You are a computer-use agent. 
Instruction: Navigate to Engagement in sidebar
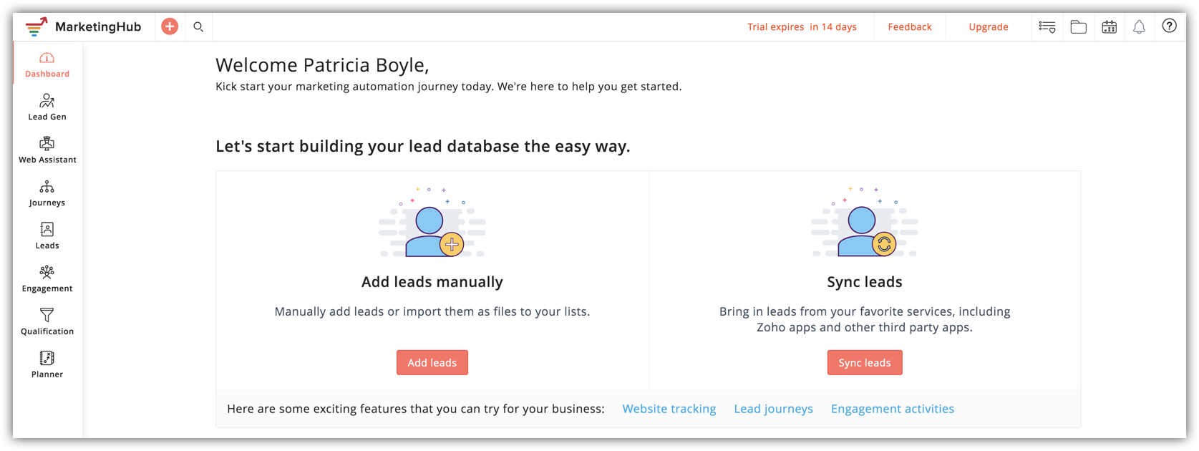click(x=47, y=279)
